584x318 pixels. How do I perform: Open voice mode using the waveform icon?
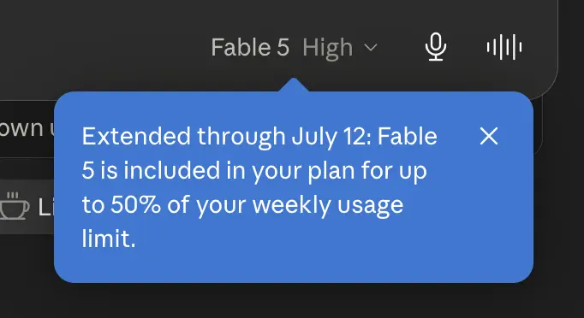(504, 47)
